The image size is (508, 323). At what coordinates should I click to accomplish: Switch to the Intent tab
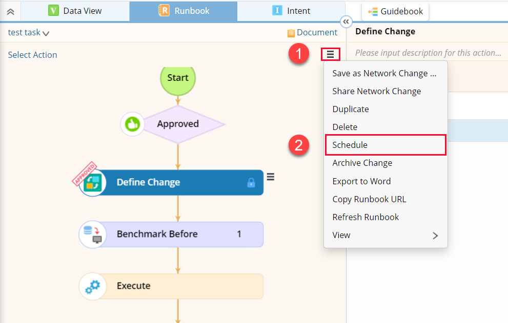291,11
